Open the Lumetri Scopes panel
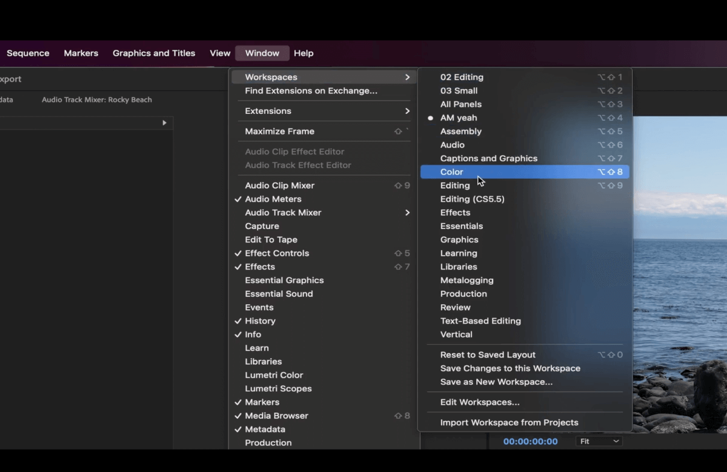Screen dimensions: 727x472 click(323, 388)
